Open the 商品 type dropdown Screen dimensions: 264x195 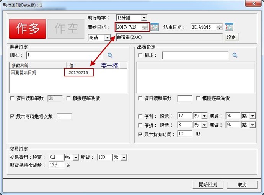pyautogui.click(x=107, y=37)
